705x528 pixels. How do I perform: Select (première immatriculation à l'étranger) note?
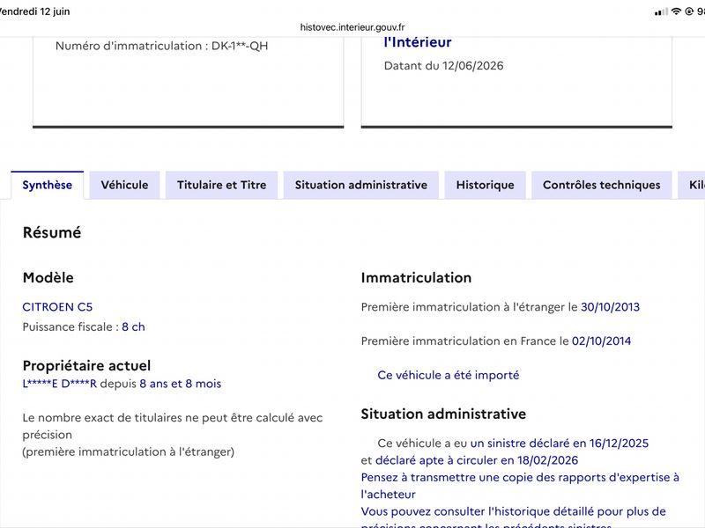tap(129, 452)
